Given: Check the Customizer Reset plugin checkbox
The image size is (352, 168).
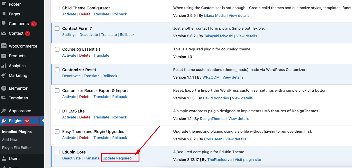Looking at the screenshot, I should click(x=57, y=70).
